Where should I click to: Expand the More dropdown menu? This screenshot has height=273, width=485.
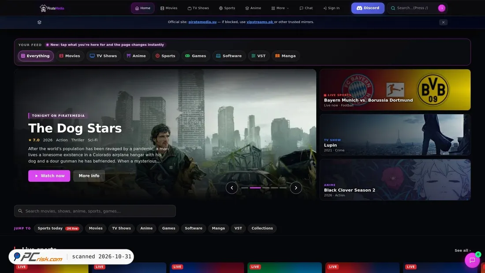280,8
